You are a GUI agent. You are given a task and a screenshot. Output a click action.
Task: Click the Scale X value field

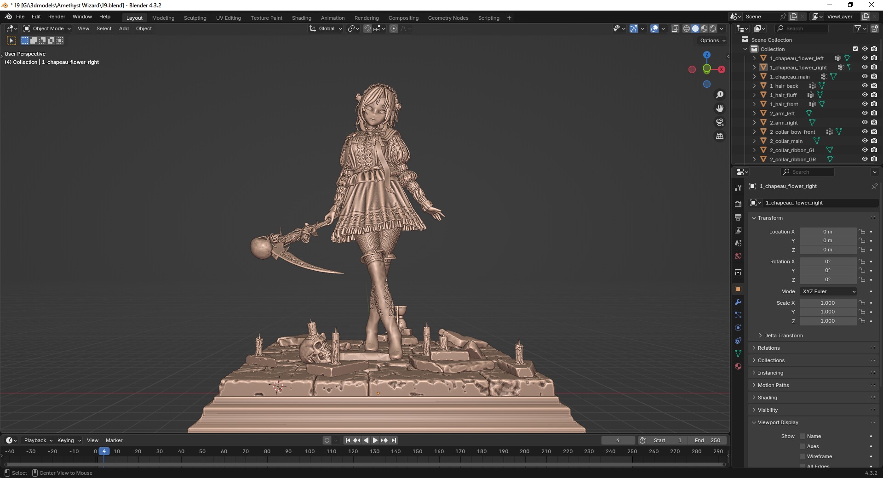point(827,303)
